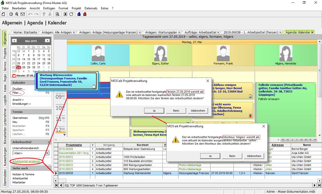Screen dimensions: 322x194
Task: Open the Unternehmensbereich dropdown
Action: click(x=47, y=153)
